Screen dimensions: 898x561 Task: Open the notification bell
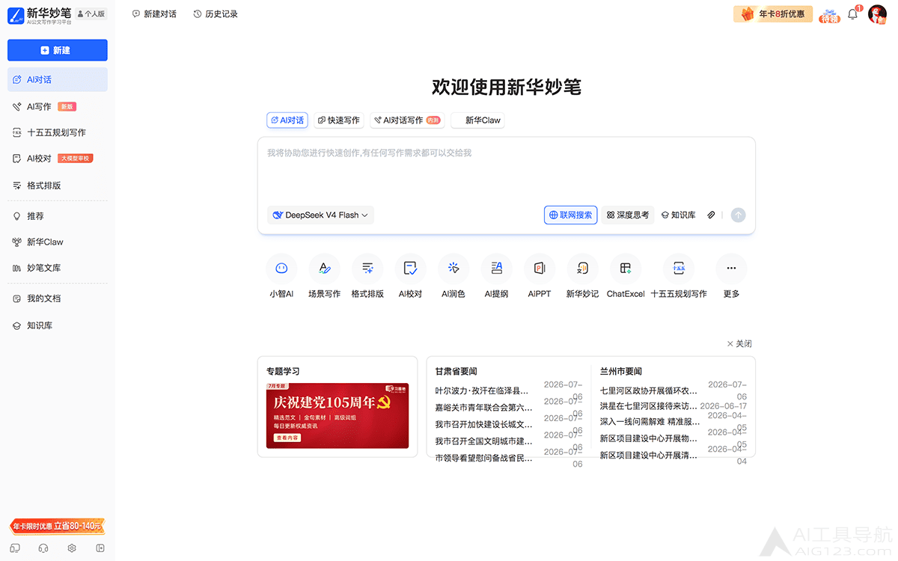coord(853,14)
